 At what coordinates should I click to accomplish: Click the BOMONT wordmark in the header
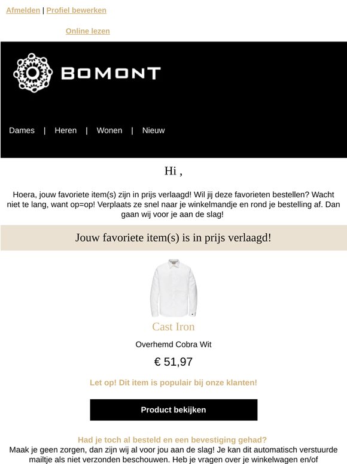coord(111,73)
